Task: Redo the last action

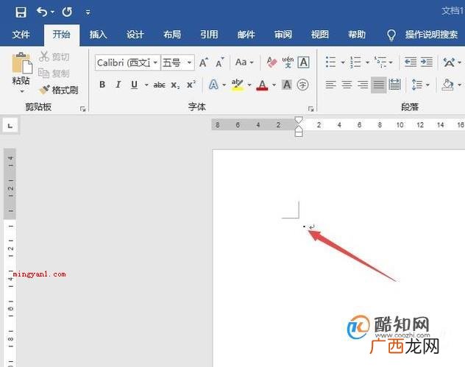Action: tap(67, 12)
